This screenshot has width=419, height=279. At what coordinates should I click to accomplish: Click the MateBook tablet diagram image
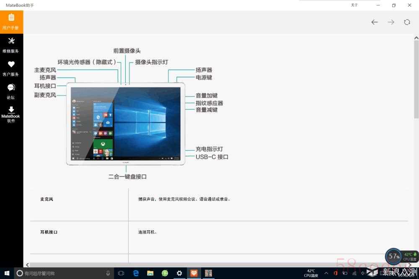point(126,124)
